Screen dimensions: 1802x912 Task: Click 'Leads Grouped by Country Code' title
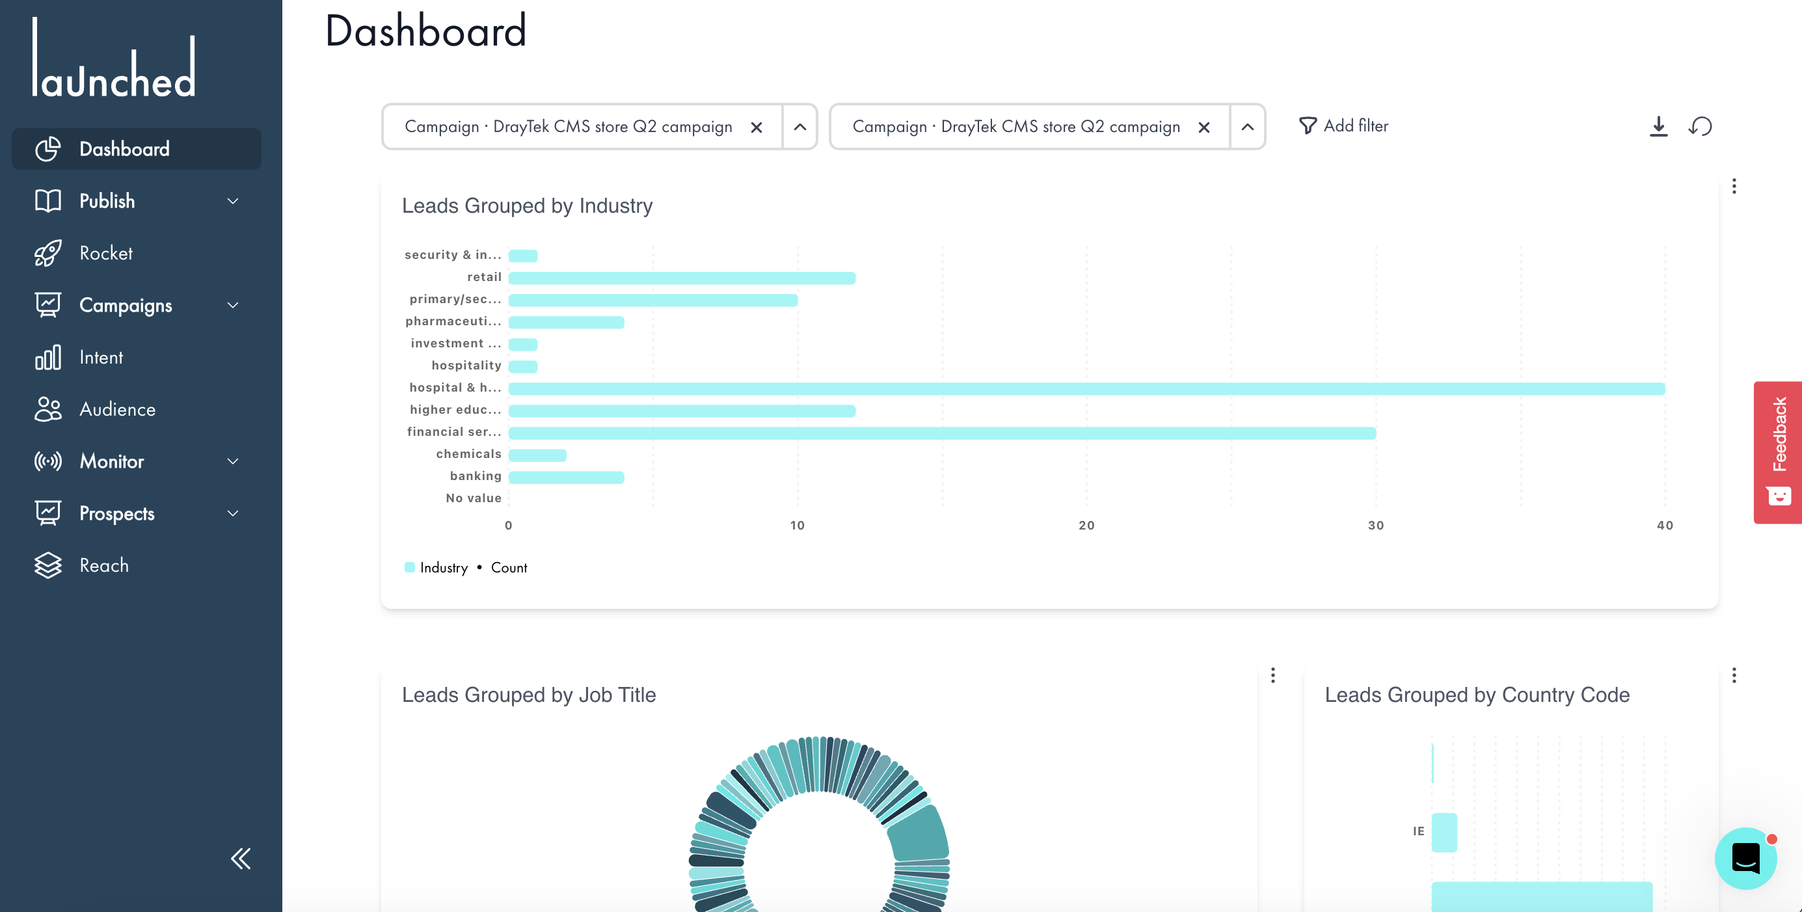click(1477, 695)
